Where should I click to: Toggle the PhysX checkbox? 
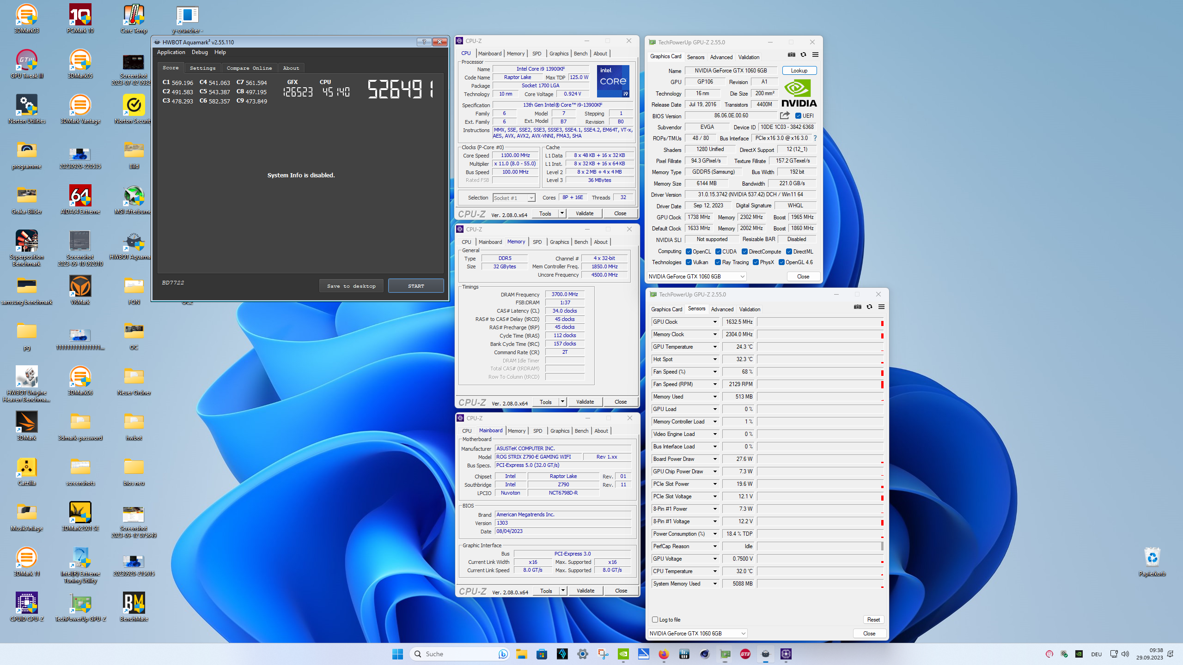pos(756,262)
